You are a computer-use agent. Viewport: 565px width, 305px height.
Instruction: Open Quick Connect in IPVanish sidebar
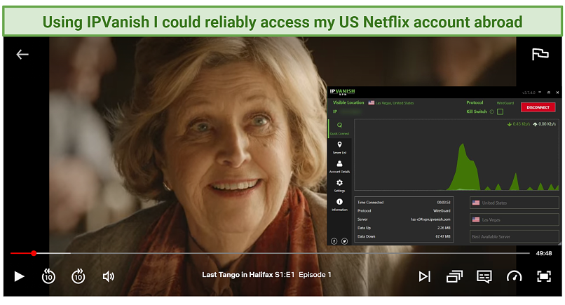339,128
